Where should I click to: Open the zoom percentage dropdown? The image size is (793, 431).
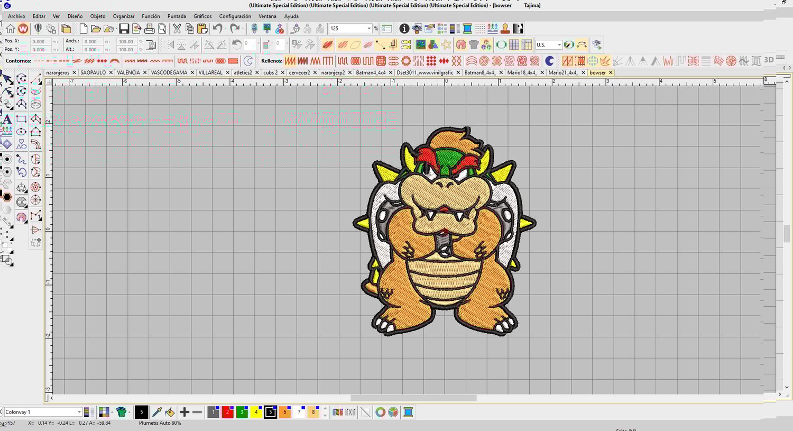(369, 29)
